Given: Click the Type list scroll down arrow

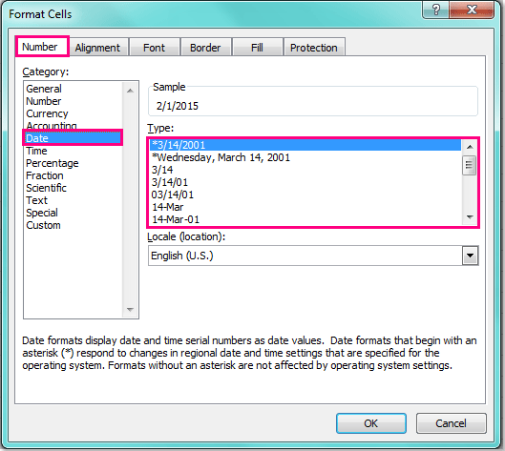Looking at the screenshot, I should [x=470, y=217].
